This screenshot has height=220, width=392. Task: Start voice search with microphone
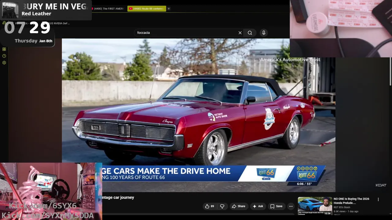pyautogui.click(x=264, y=33)
